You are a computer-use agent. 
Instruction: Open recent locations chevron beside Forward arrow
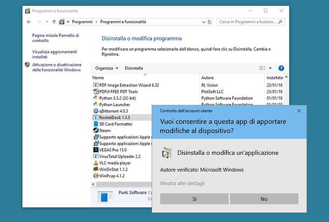coord(47,22)
